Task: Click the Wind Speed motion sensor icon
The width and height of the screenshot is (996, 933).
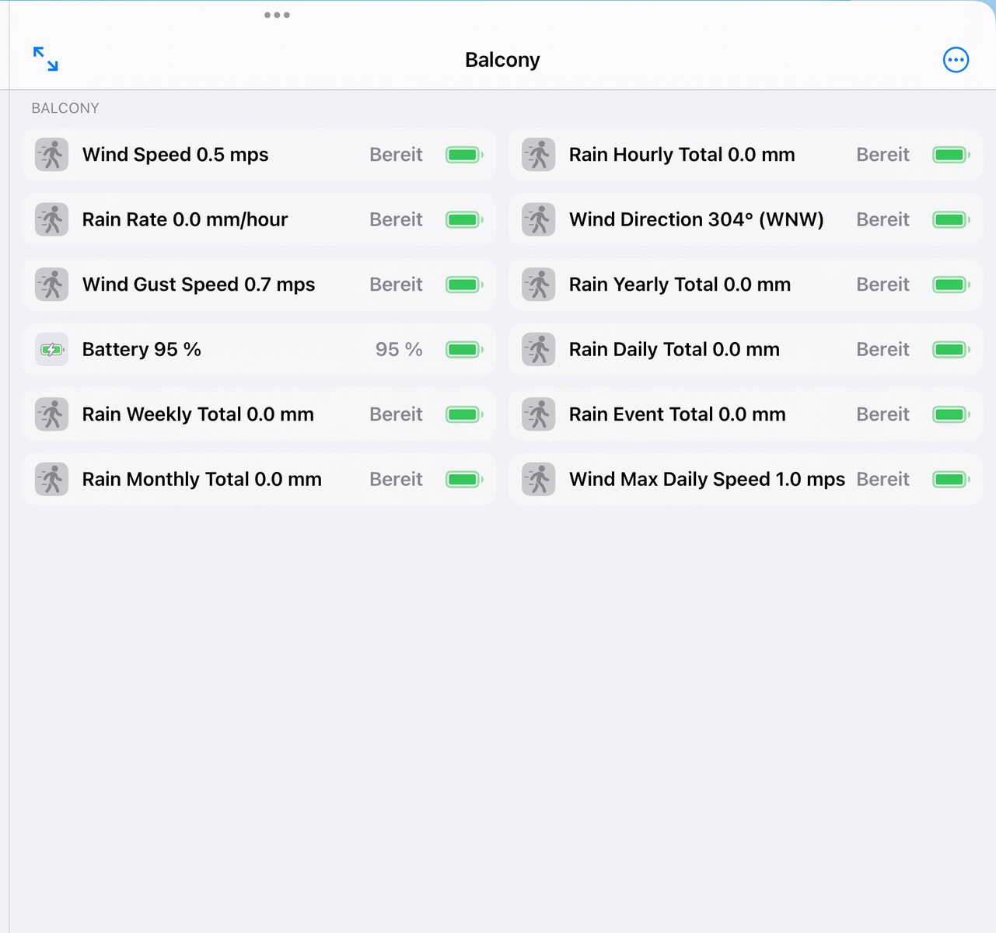Action: pos(52,155)
